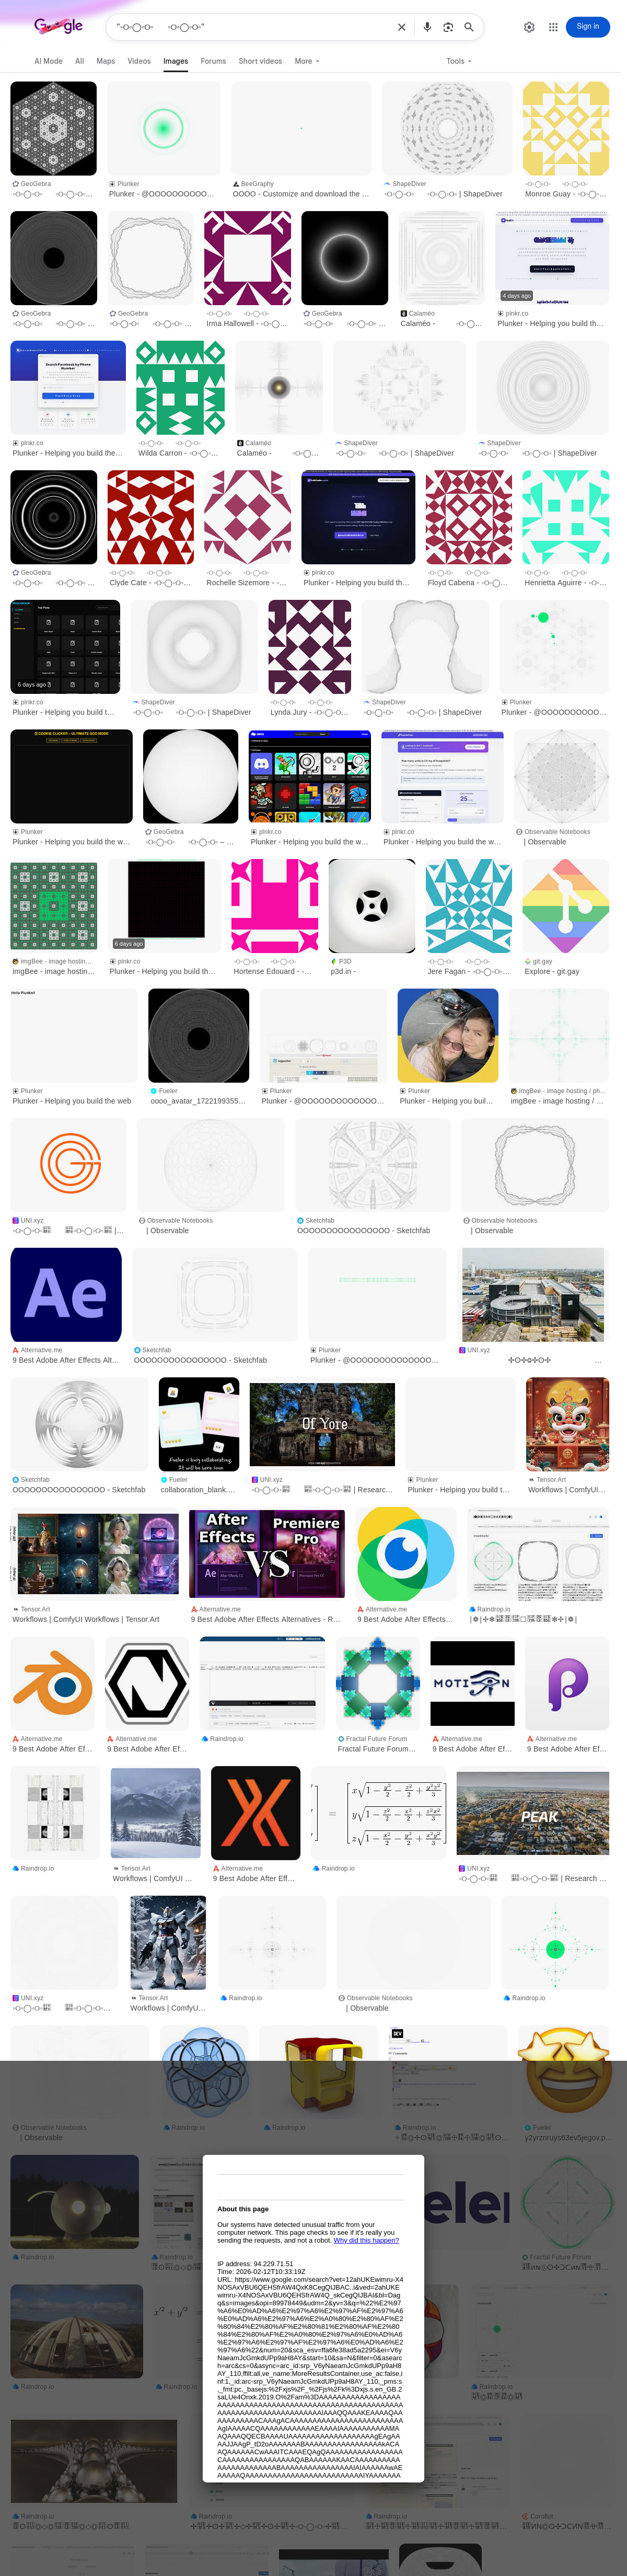Open the Tools dropdown

[x=458, y=61]
